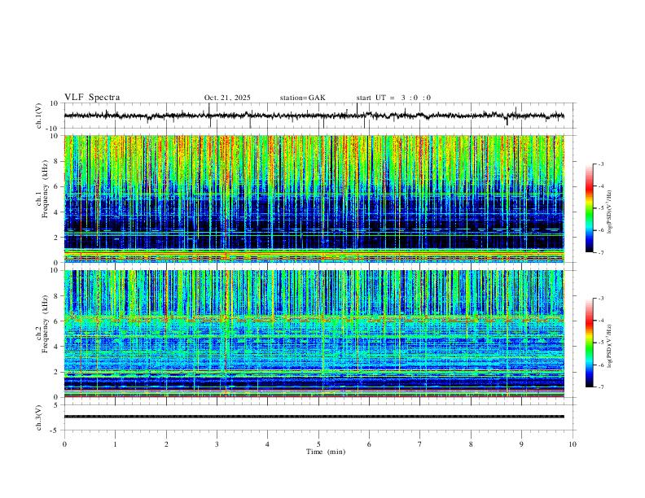This screenshot has width=645, height=498.
Task: Click inside the ch.2 spectrogram panel
Action: [314, 334]
